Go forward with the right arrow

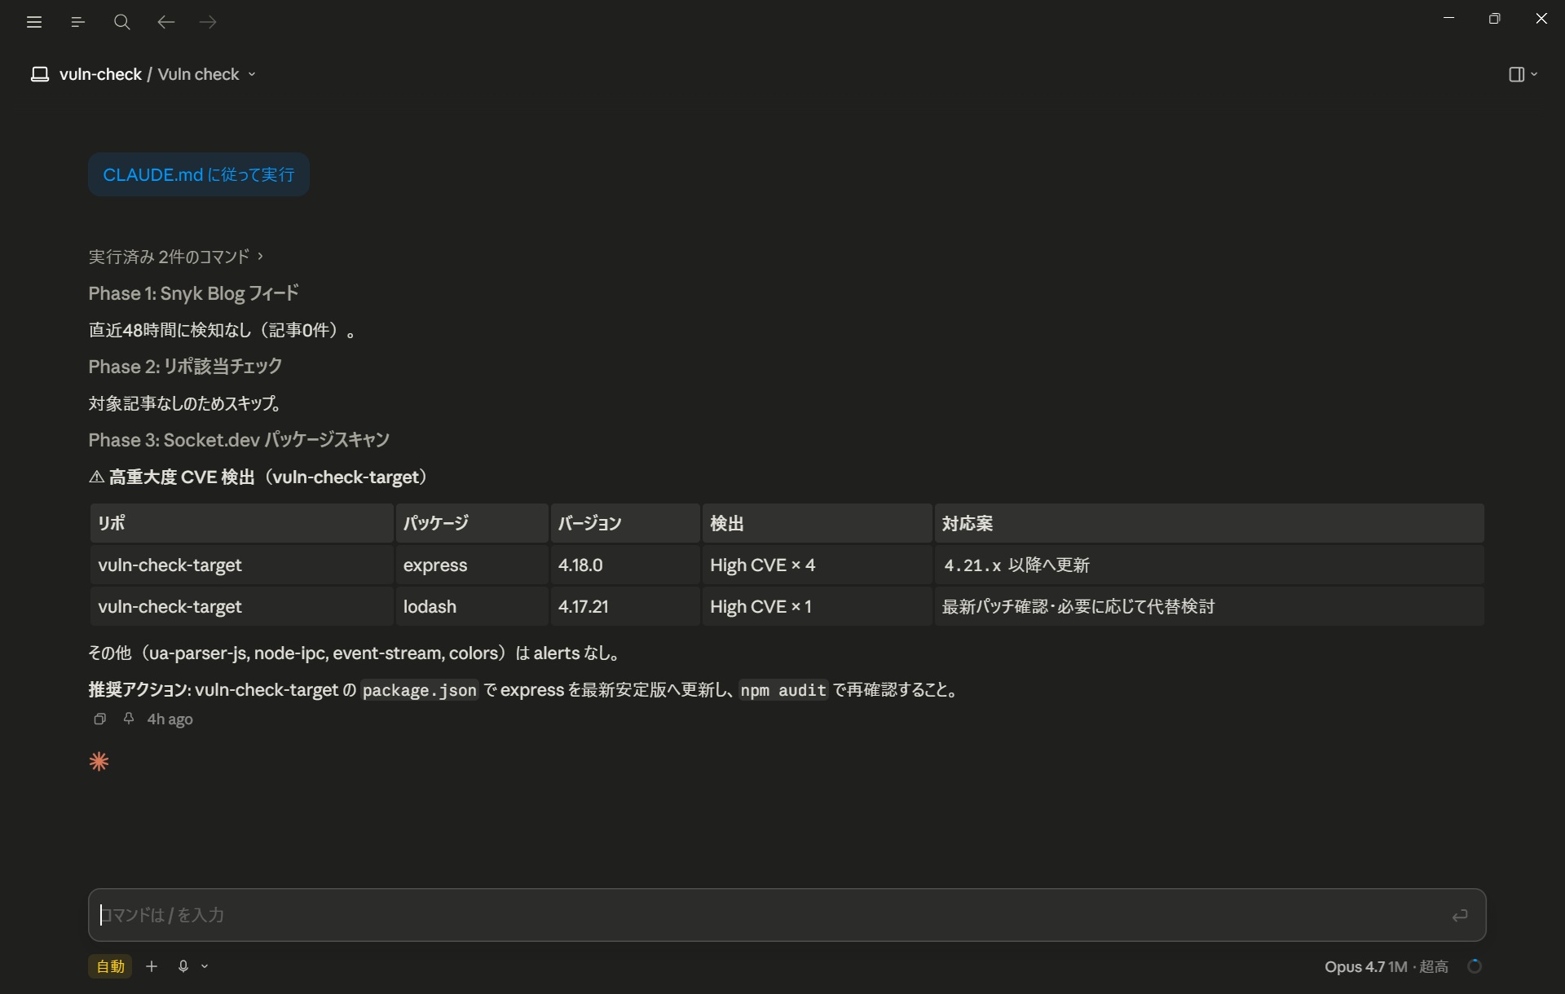(209, 22)
